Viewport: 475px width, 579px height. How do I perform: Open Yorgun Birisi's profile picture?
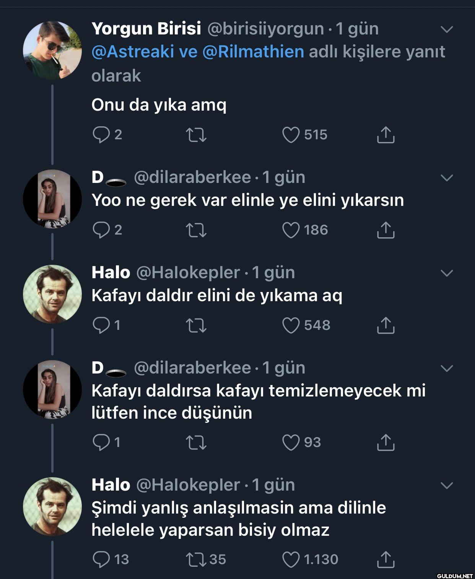pos(52,50)
